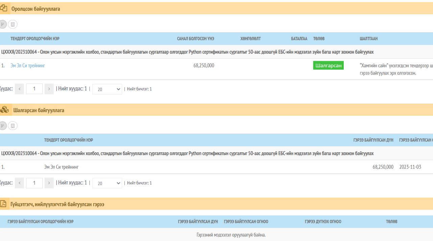Click the page number field in participants table
This screenshot has width=433, height=241.
coord(34,89)
